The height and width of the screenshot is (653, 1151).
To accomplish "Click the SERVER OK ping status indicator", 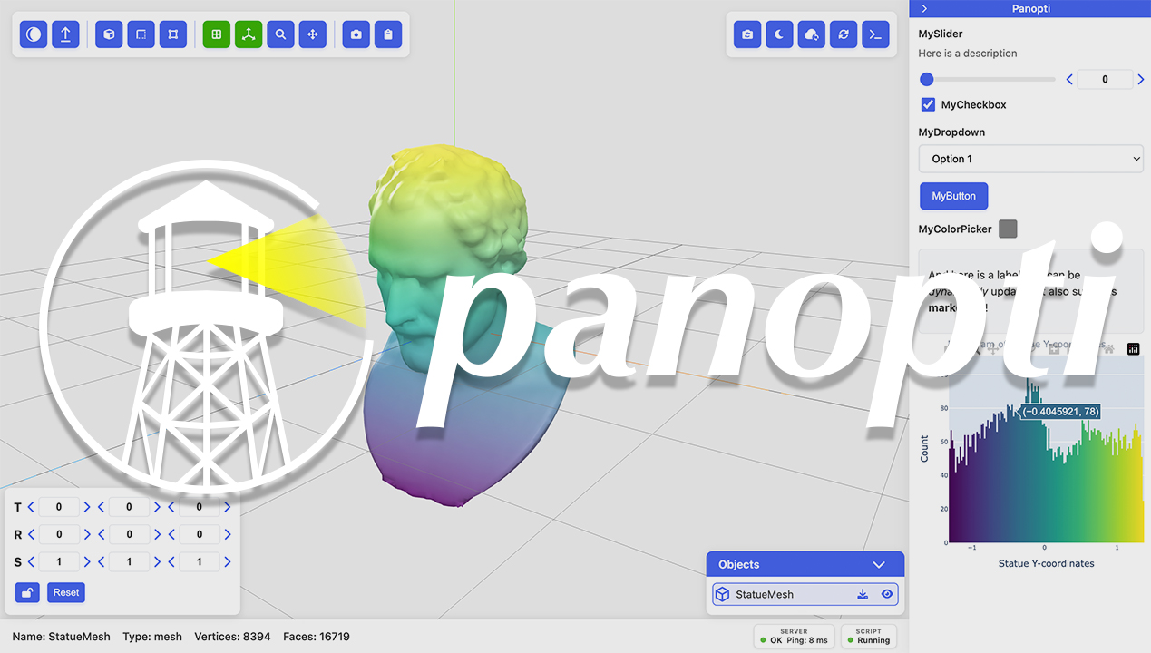I will (794, 636).
